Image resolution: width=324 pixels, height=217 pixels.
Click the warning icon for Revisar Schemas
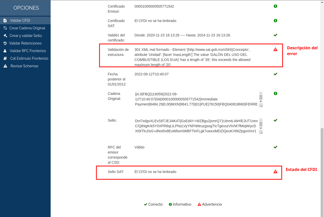[x=5, y=66]
